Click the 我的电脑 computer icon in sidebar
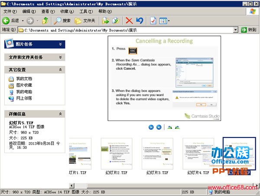 11,92
